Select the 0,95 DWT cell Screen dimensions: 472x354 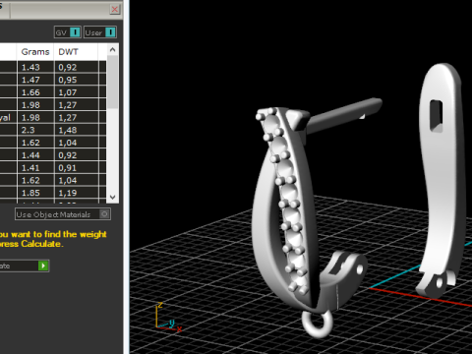click(x=77, y=80)
